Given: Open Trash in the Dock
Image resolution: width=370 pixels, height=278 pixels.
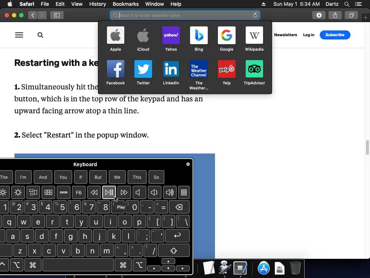Looking at the screenshot, I should coord(295,268).
